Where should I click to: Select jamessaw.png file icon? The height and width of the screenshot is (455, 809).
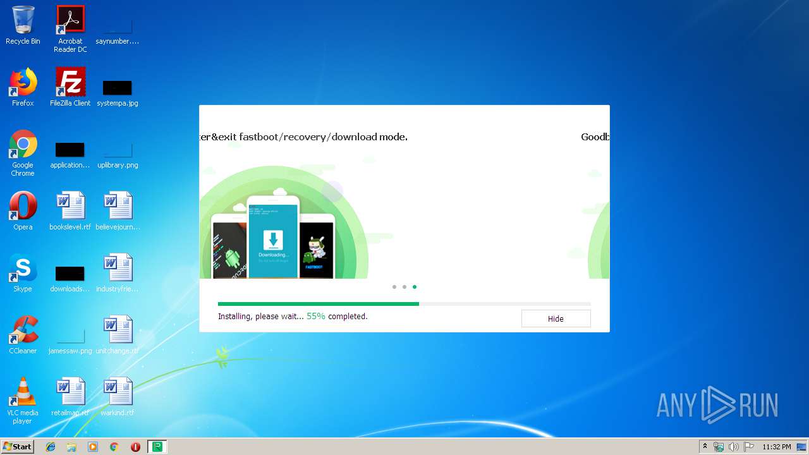coord(70,340)
